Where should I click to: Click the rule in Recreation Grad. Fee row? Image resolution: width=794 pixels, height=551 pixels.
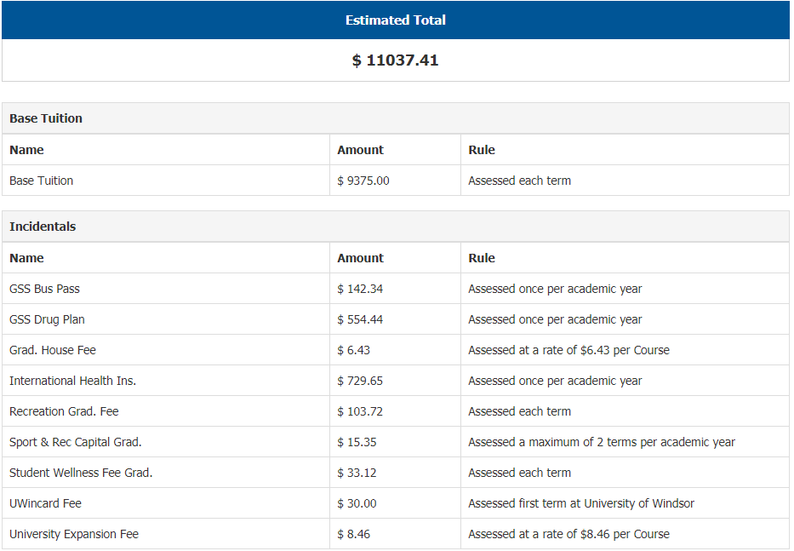point(519,411)
